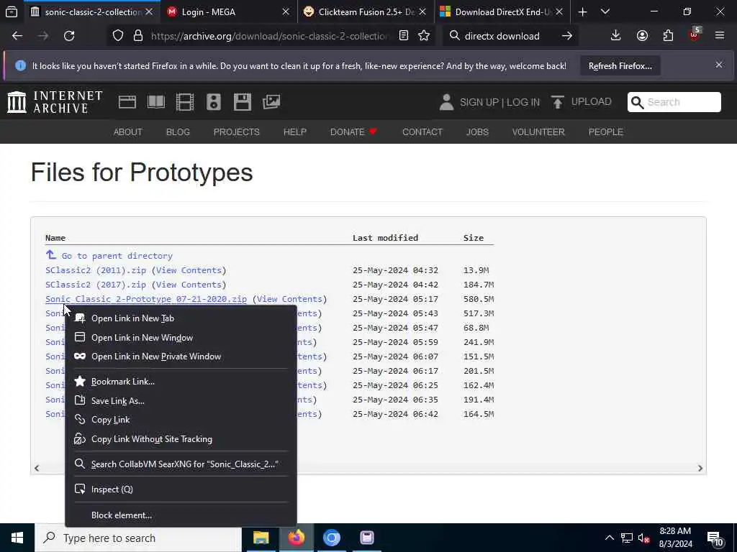Viewport: 737px width, 552px height.
Task: Click the muted volume tray icon
Action: tap(644, 538)
